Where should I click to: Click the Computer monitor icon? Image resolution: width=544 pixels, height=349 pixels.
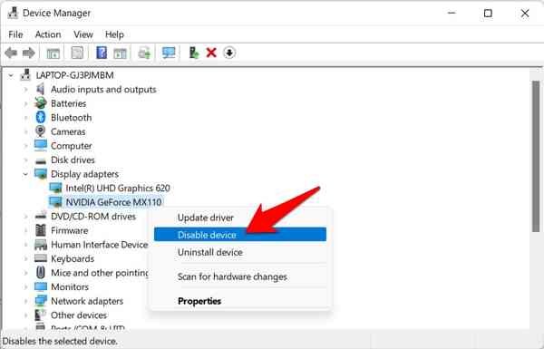(41, 145)
